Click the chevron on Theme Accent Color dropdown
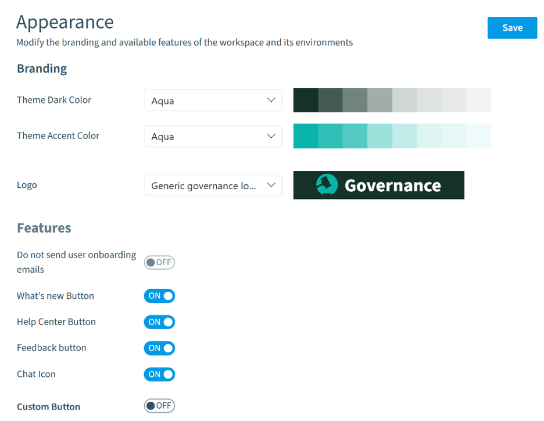This screenshot has height=421, width=544. 271,136
